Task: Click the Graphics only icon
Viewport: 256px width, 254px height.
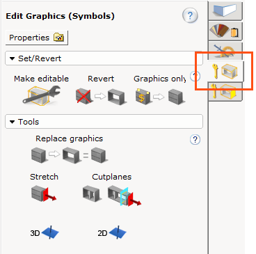Action: (x=160, y=96)
